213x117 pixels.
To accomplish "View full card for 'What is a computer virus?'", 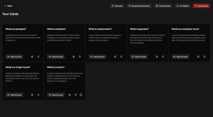I will (x=180, y=57).
